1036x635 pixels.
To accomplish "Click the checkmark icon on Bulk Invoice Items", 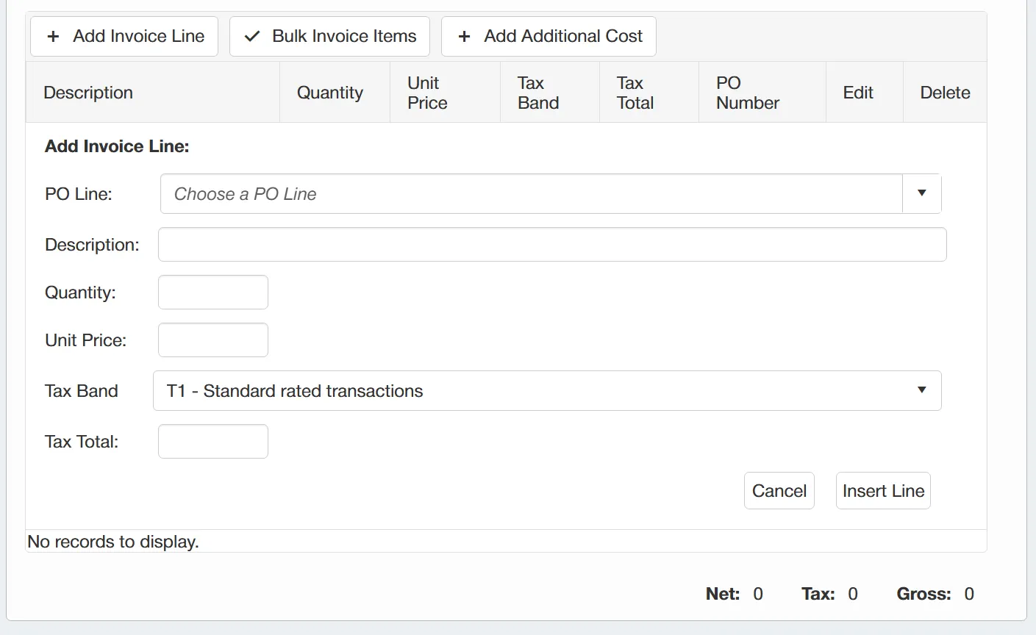I will pyautogui.click(x=252, y=36).
